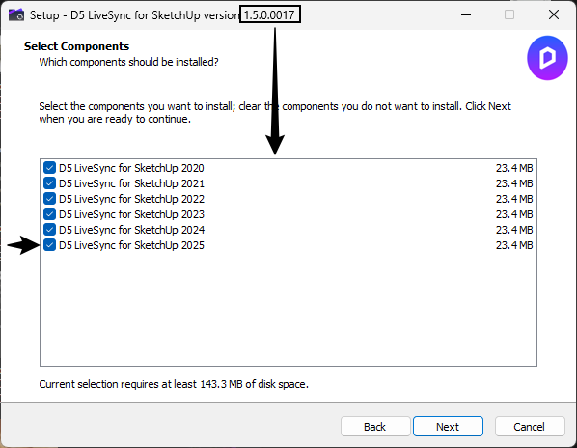The height and width of the screenshot is (448, 577).
Task: Click the Next button
Action: [x=448, y=427]
